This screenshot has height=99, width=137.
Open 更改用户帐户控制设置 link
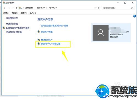pos(51,44)
